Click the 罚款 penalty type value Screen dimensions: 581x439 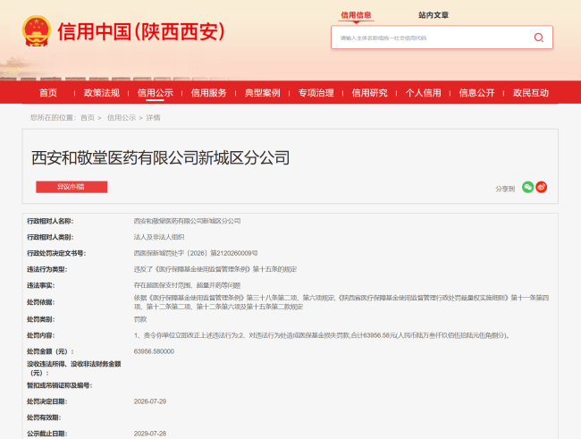140,319
